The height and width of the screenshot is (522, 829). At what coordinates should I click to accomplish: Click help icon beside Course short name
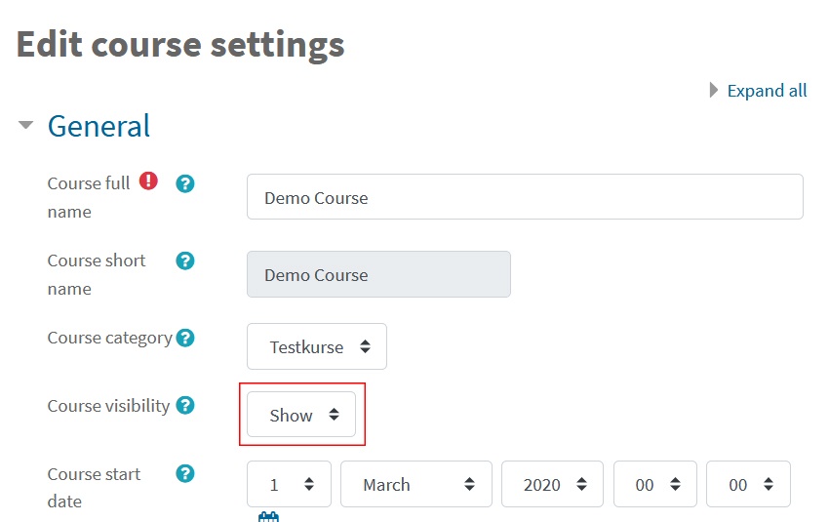pyautogui.click(x=185, y=261)
